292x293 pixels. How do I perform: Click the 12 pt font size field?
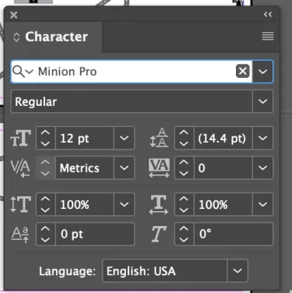(x=85, y=138)
